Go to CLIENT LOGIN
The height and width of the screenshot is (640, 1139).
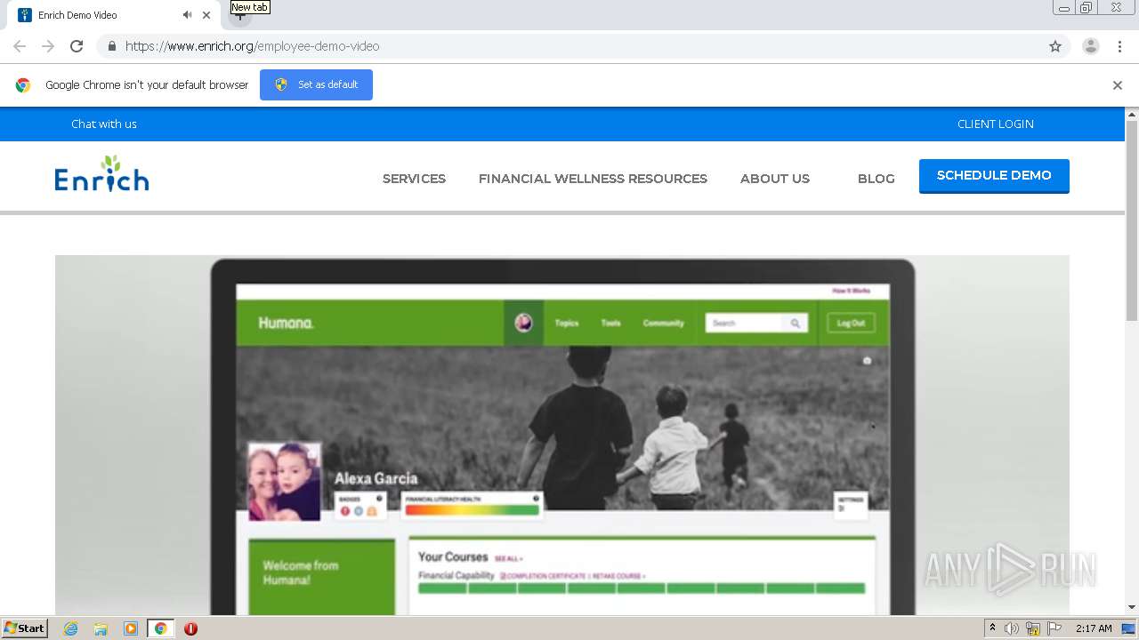(x=996, y=124)
